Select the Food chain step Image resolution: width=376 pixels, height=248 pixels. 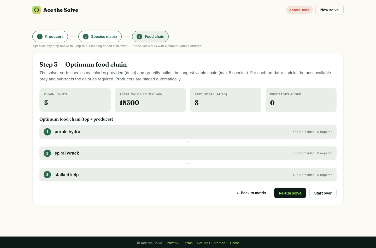pyautogui.click(x=150, y=37)
